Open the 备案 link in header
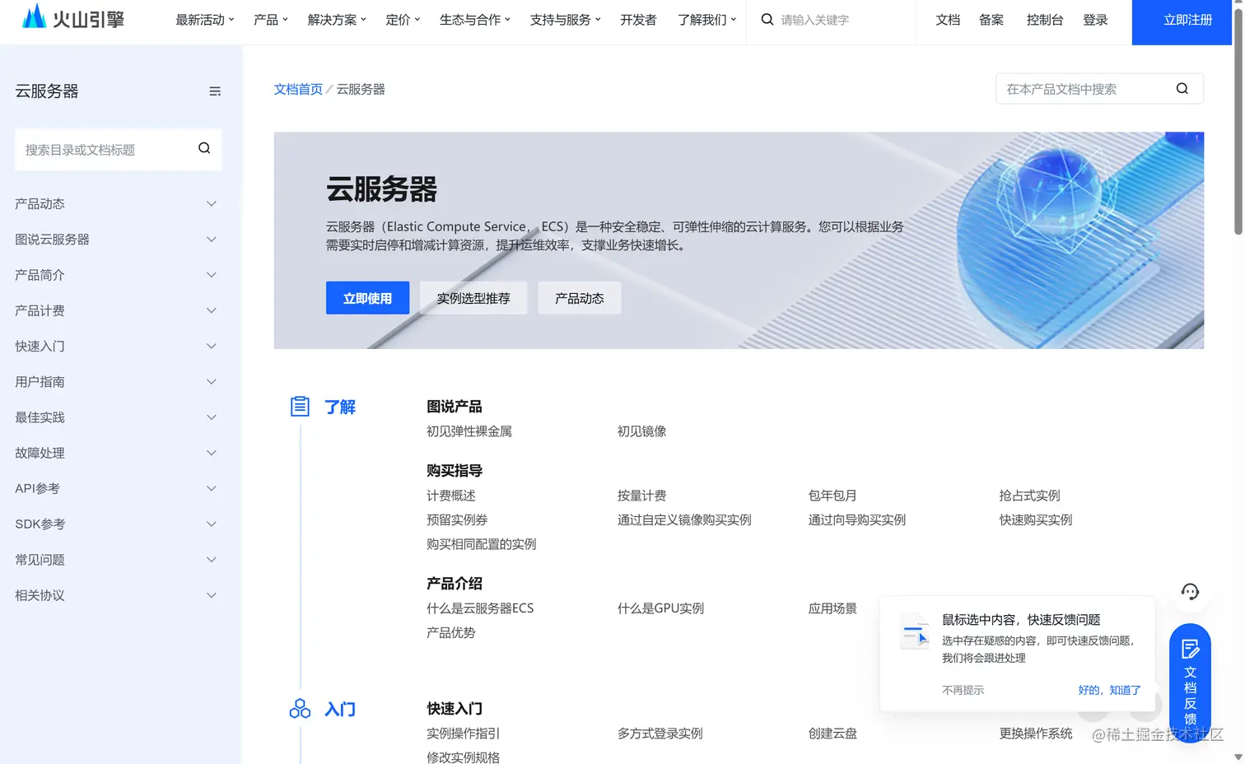Screen dimensions: 1245x764 tap(991, 20)
